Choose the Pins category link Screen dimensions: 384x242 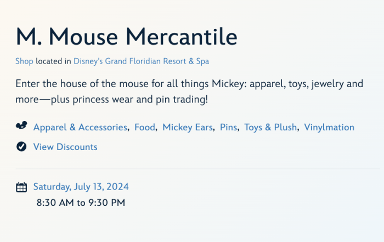(228, 127)
